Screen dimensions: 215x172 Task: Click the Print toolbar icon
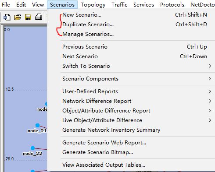(x=39, y=17)
